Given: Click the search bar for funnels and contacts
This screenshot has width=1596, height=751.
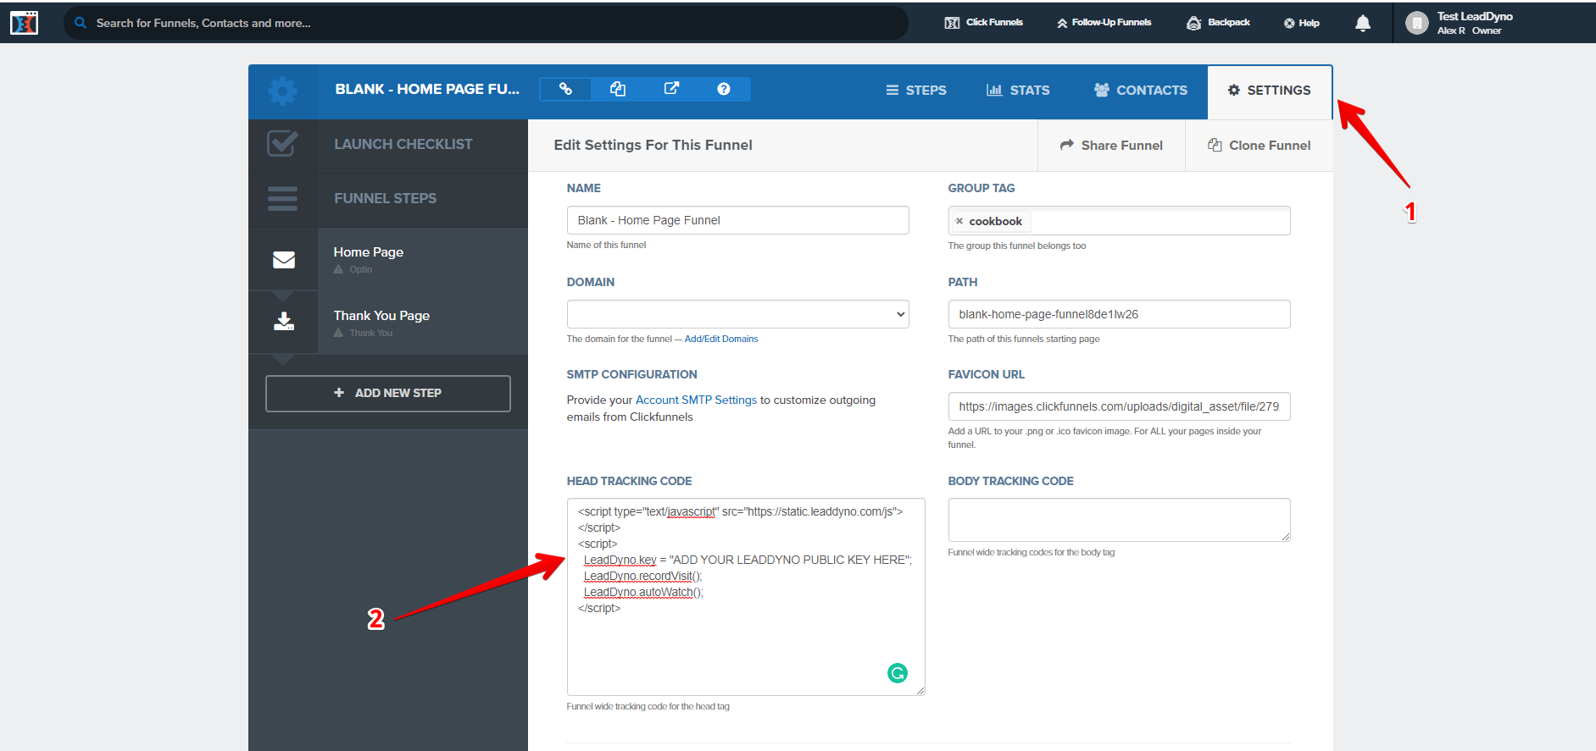Looking at the screenshot, I should [x=486, y=23].
